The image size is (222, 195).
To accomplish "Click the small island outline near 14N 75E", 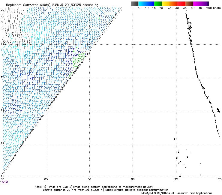I will (218, 110).
